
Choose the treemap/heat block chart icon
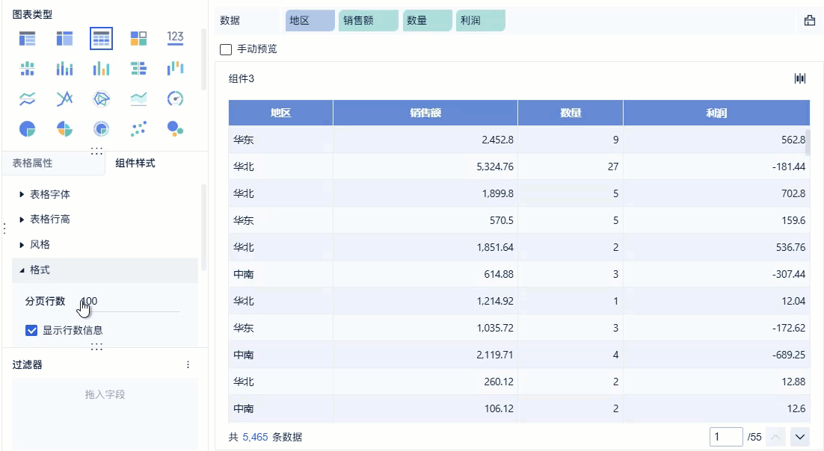[x=138, y=39]
